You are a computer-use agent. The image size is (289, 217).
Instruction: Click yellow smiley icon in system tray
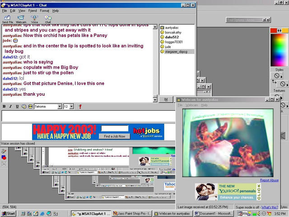(x=269, y=213)
